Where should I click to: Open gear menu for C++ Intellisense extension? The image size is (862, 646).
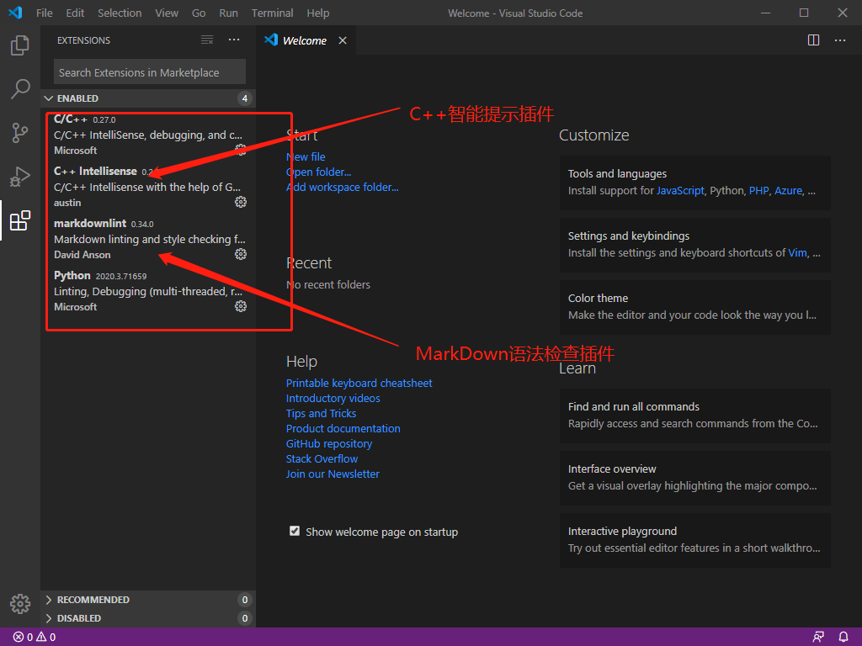point(241,202)
